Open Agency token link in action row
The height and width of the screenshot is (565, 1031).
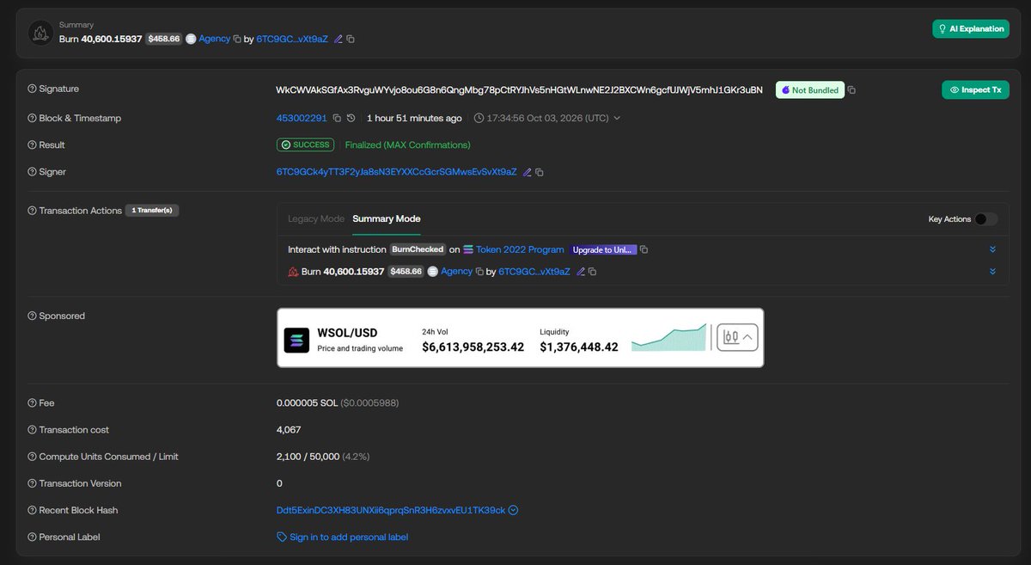456,271
